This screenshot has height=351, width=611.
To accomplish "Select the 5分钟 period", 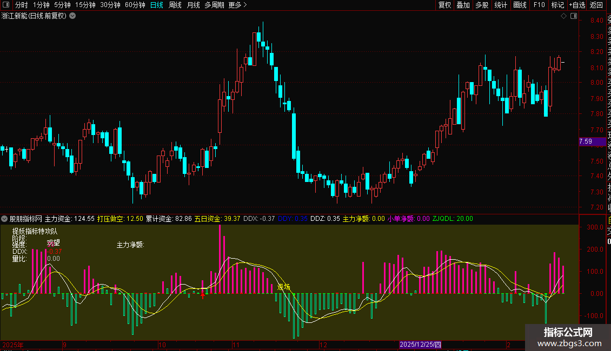I will [62, 5].
